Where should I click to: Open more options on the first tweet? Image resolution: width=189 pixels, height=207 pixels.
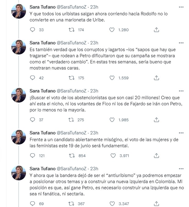[181, 7]
